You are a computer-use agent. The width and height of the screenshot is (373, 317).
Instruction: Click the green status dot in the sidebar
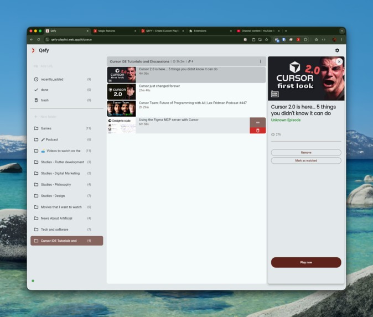click(x=33, y=281)
